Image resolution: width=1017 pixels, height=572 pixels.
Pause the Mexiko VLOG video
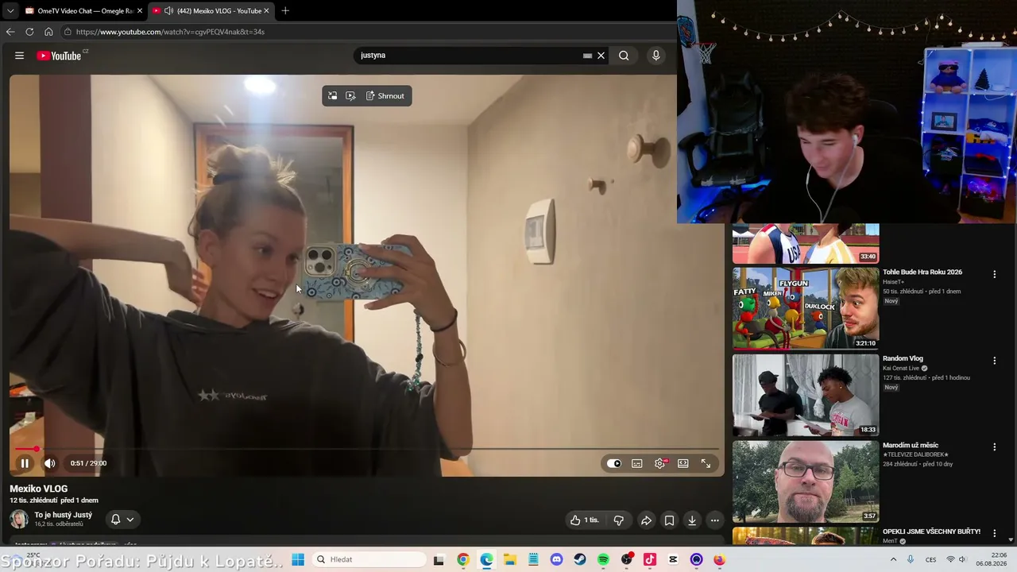point(25,463)
